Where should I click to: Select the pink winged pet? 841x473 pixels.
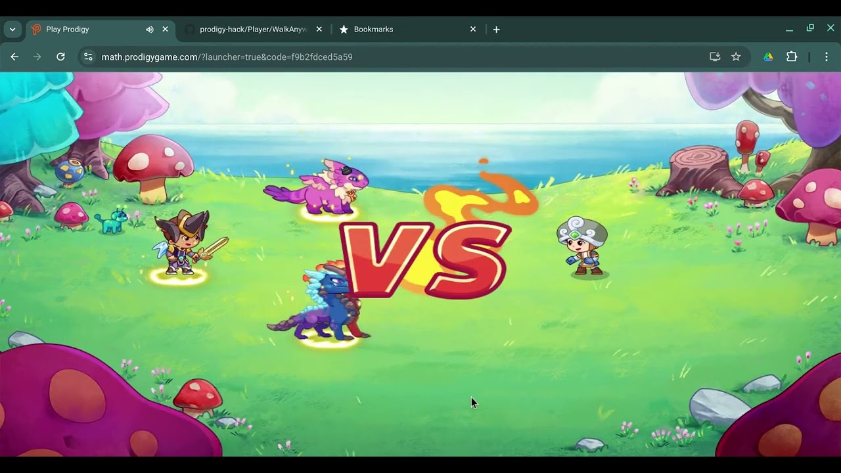319,187
